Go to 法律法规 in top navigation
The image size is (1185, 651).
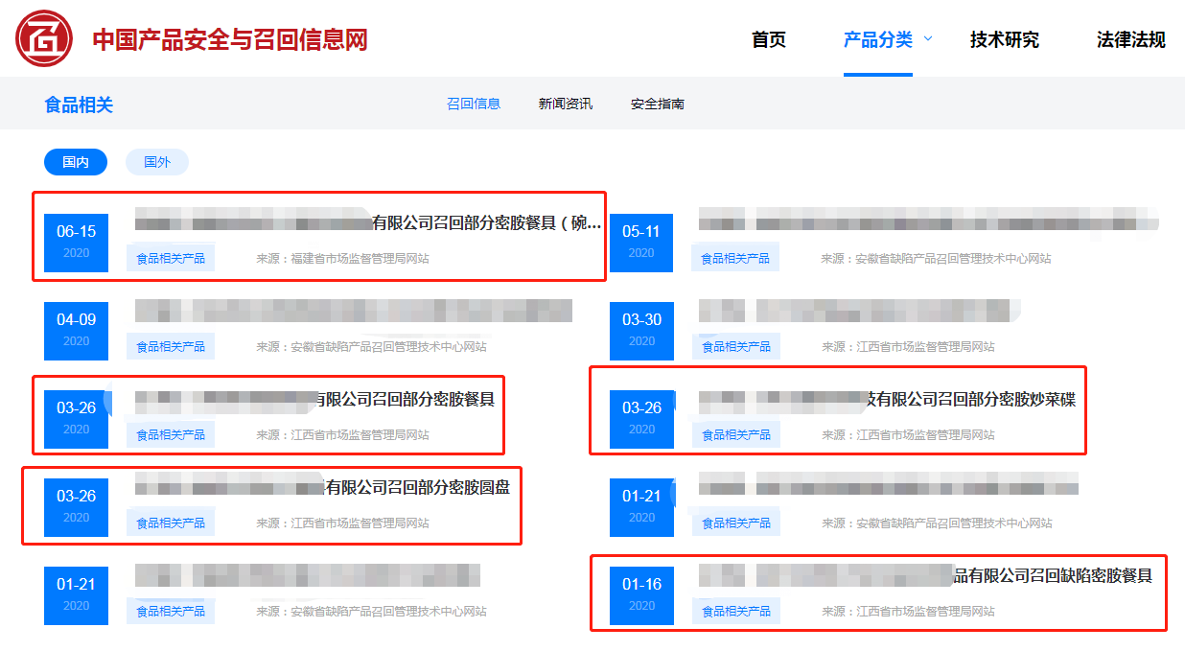point(1130,39)
